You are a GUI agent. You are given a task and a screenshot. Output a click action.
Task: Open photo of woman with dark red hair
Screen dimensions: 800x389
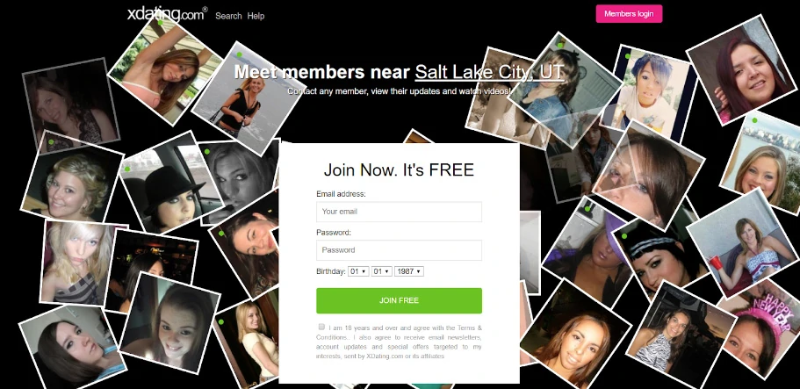tap(744, 71)
